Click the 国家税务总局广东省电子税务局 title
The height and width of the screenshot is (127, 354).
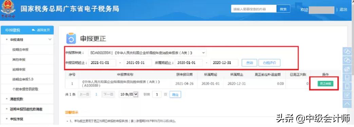[x=70, y=9]
